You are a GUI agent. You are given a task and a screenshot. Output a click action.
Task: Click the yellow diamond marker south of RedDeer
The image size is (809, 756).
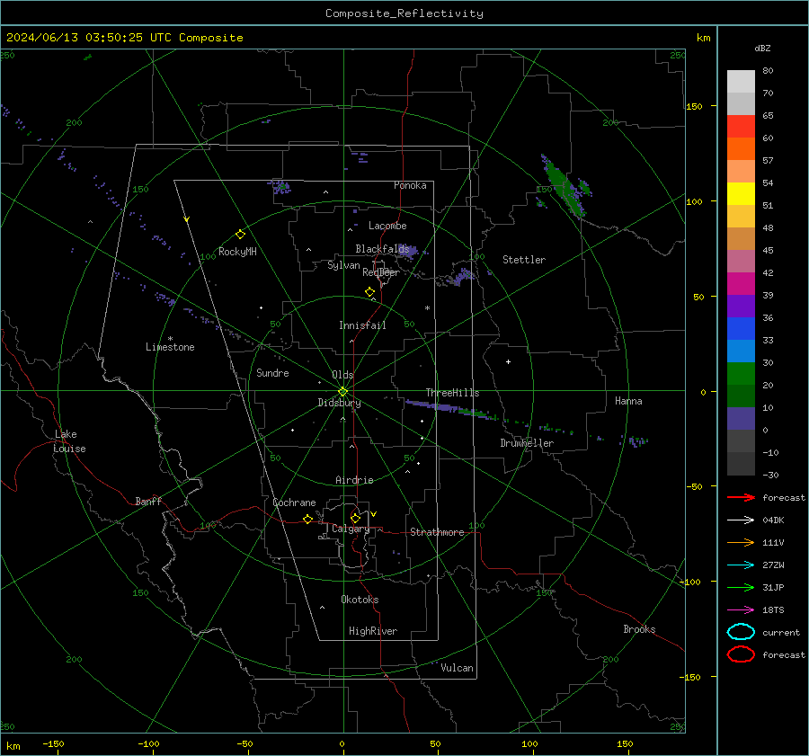369,291
